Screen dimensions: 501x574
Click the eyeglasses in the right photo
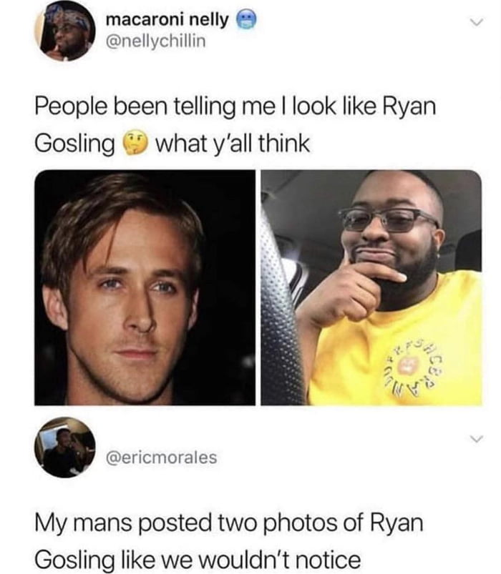point(389,219)
